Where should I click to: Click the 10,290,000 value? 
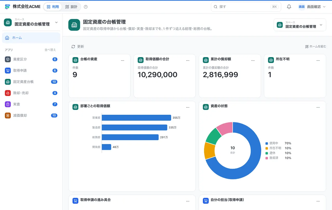pyautogui.click(x=157, y=75)
